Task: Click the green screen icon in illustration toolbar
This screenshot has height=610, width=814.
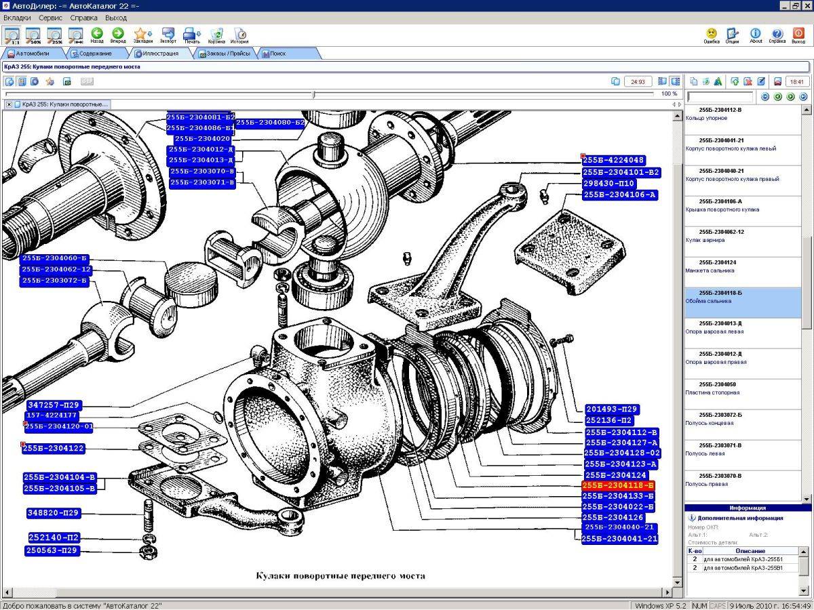Action: (67, 81)
